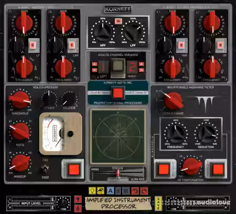Image resolution: width=236 pixels, height=214 pixels.
Task: Click the Input Level meter
Action: click(31, 204)
